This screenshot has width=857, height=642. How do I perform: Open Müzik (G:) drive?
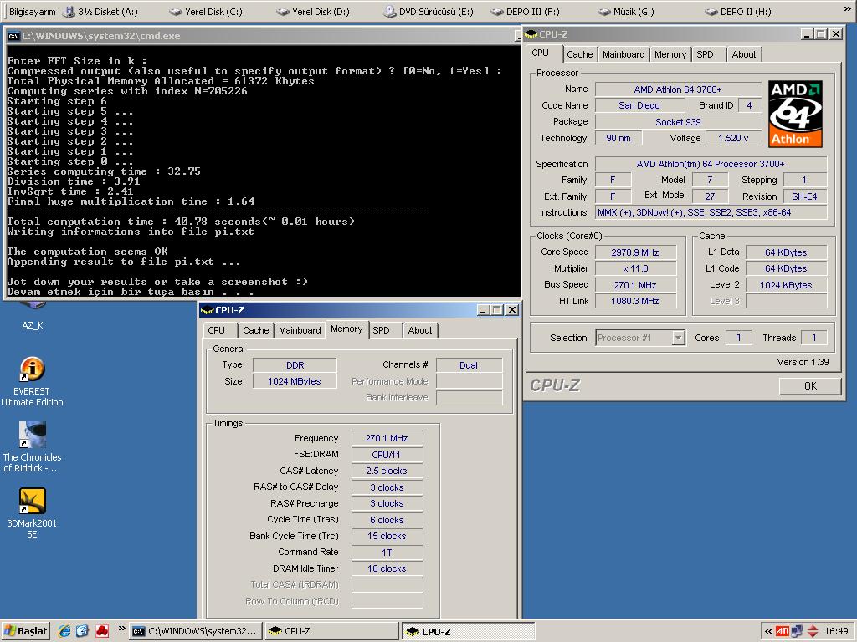click(x=626, y=12)
